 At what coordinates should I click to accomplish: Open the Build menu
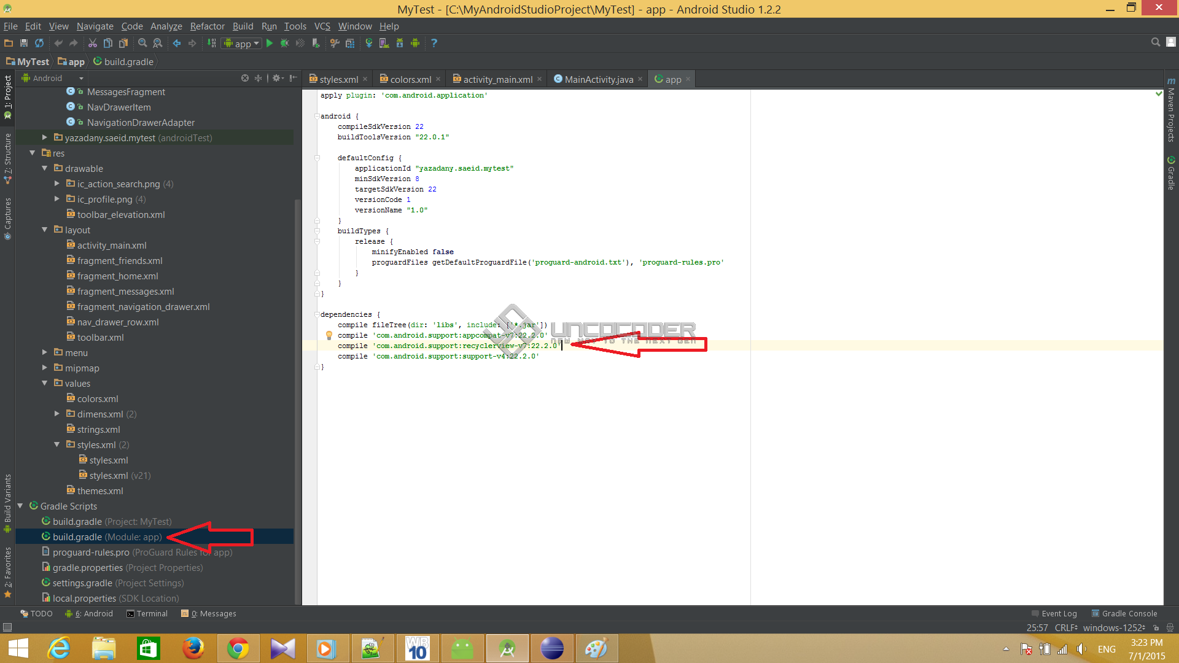(243, 26)
